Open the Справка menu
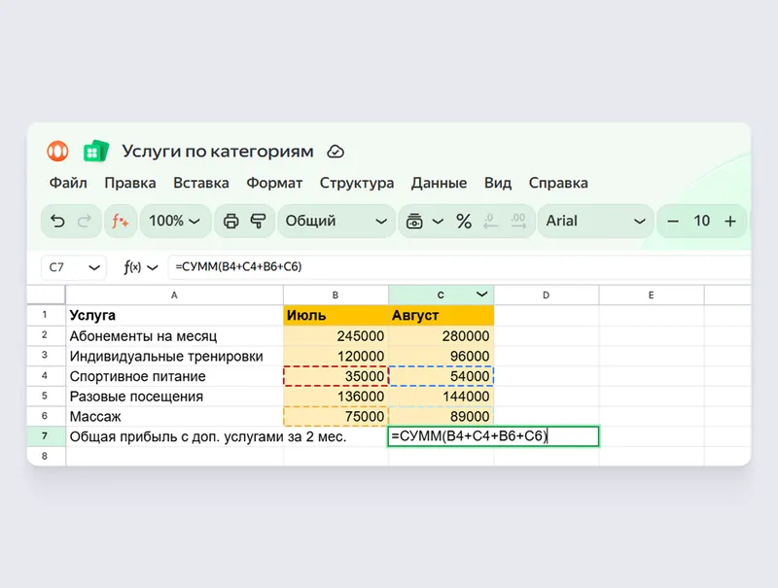Image resolution: width=778 pixels, height=588 pixels. 558,183
